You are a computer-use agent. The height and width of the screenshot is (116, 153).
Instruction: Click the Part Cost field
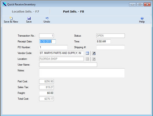(x=47, y=82)
